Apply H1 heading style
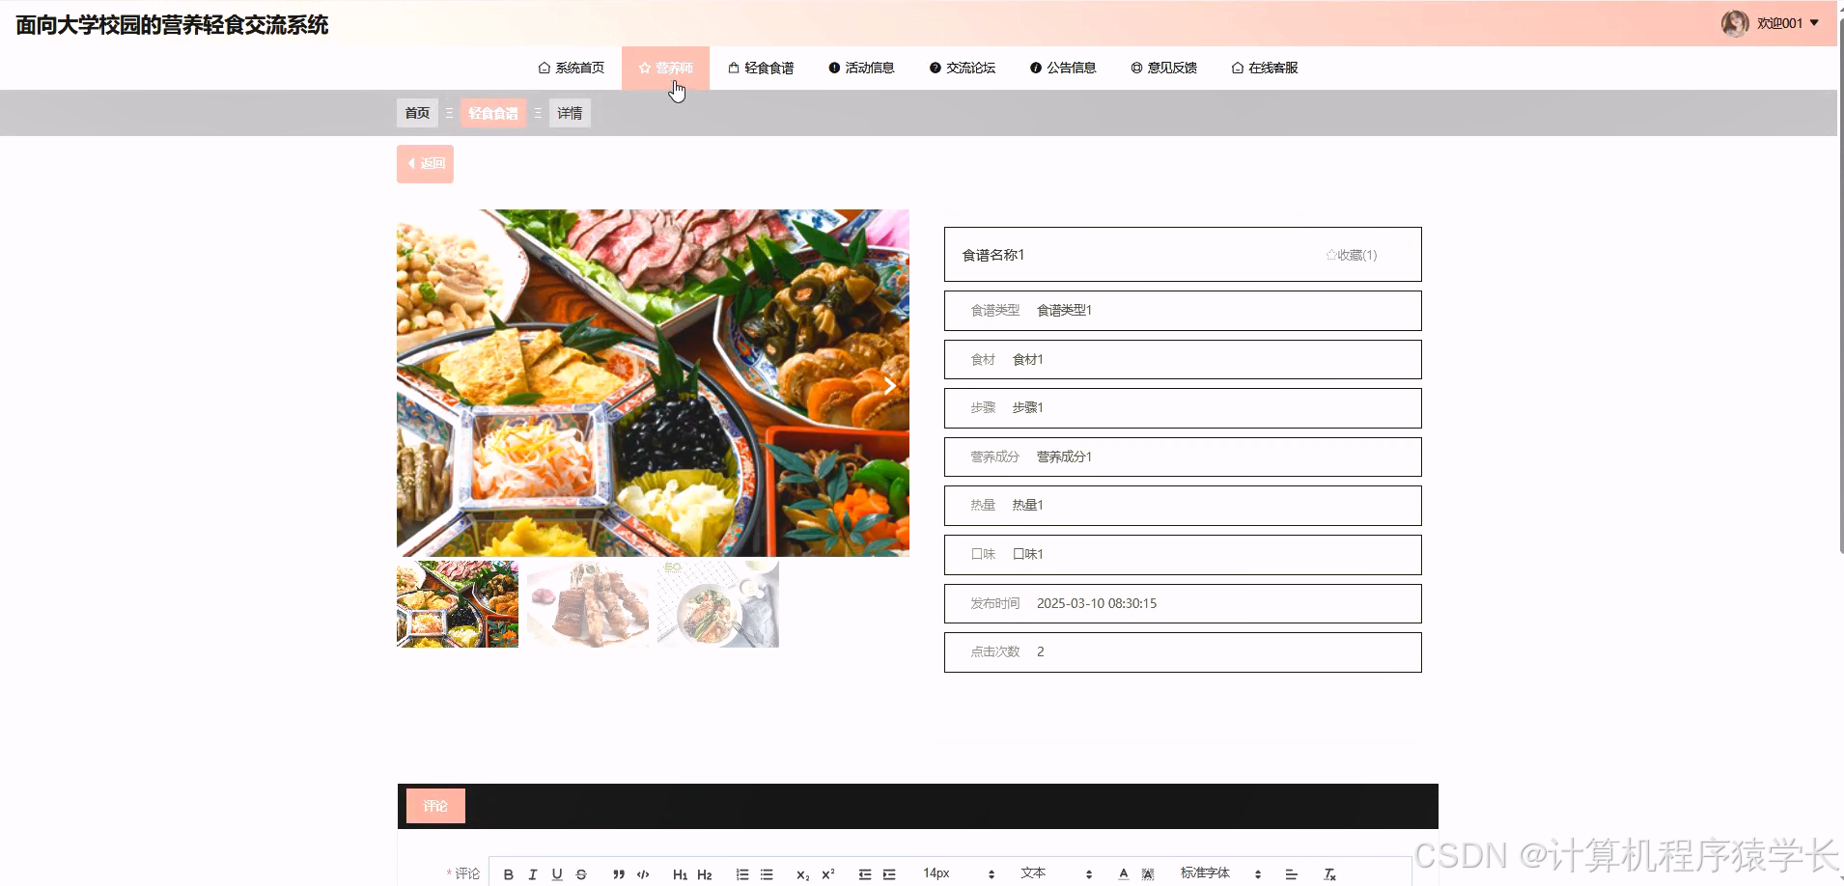The height and width of the screenshot is (886, 1844). point(682,873)
